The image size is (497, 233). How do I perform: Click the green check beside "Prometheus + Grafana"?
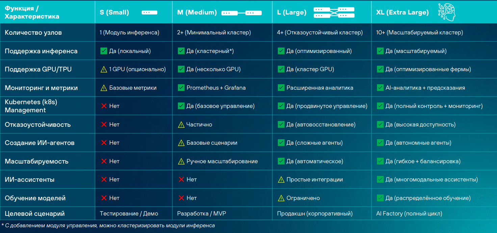(181, 88)
